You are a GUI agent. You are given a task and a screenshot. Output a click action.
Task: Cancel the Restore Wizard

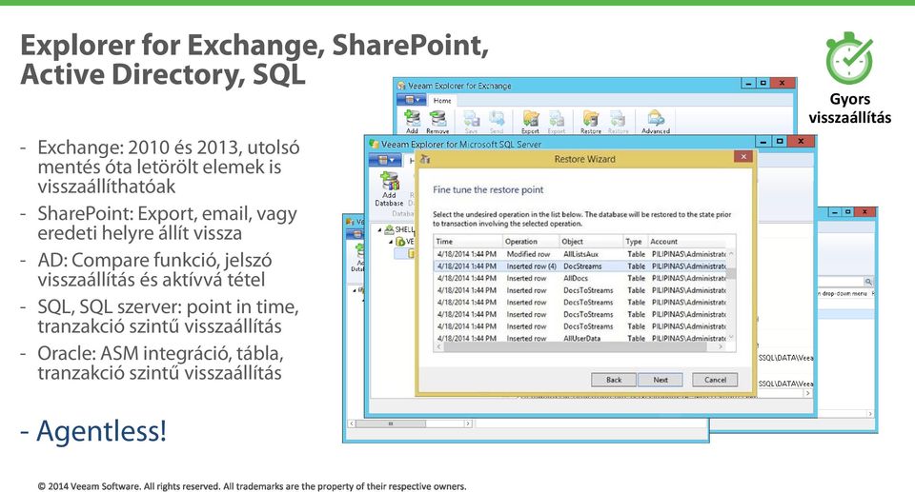point(715,380)
